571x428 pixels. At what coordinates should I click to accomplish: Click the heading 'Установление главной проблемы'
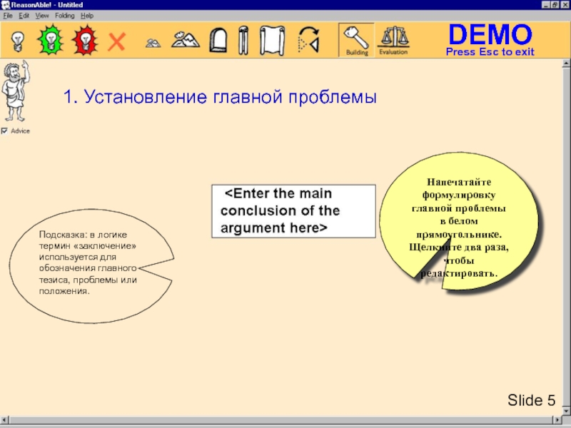230,97
